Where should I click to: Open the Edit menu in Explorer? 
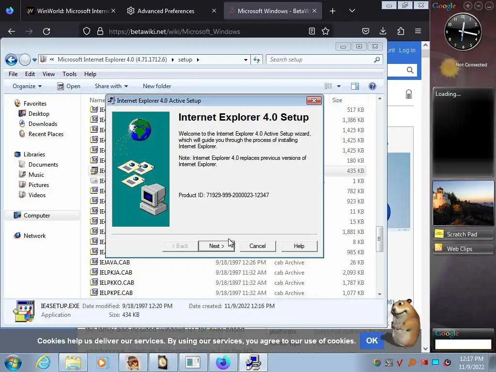coord(30,74)
